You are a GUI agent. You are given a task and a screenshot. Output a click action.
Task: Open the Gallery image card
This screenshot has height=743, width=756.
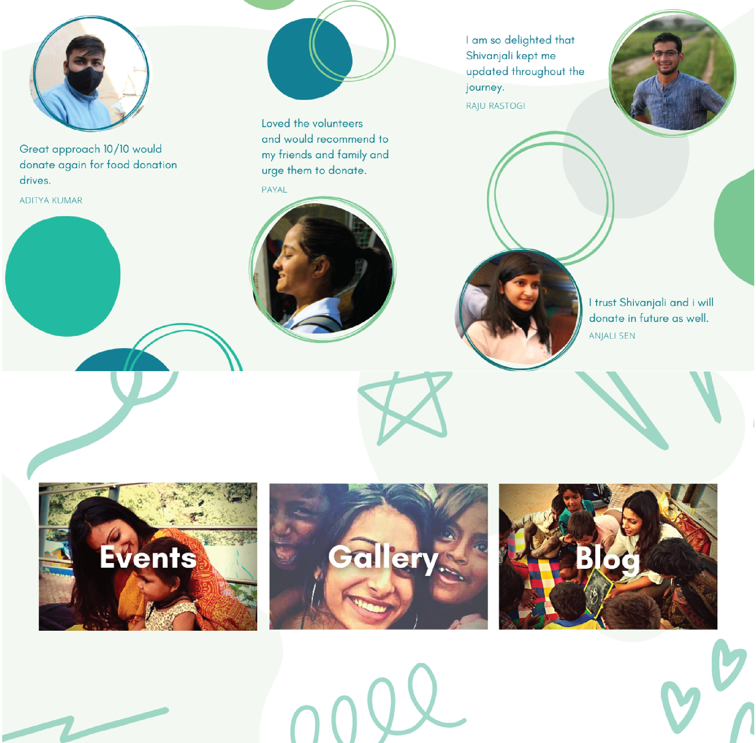[378, 556]
